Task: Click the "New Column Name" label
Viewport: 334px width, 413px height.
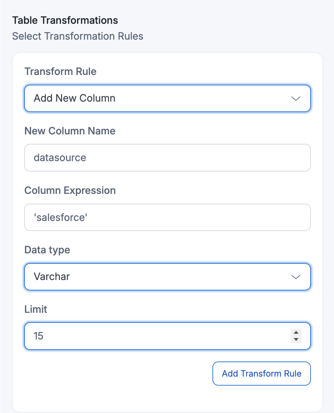Action: tap(70, 131)
